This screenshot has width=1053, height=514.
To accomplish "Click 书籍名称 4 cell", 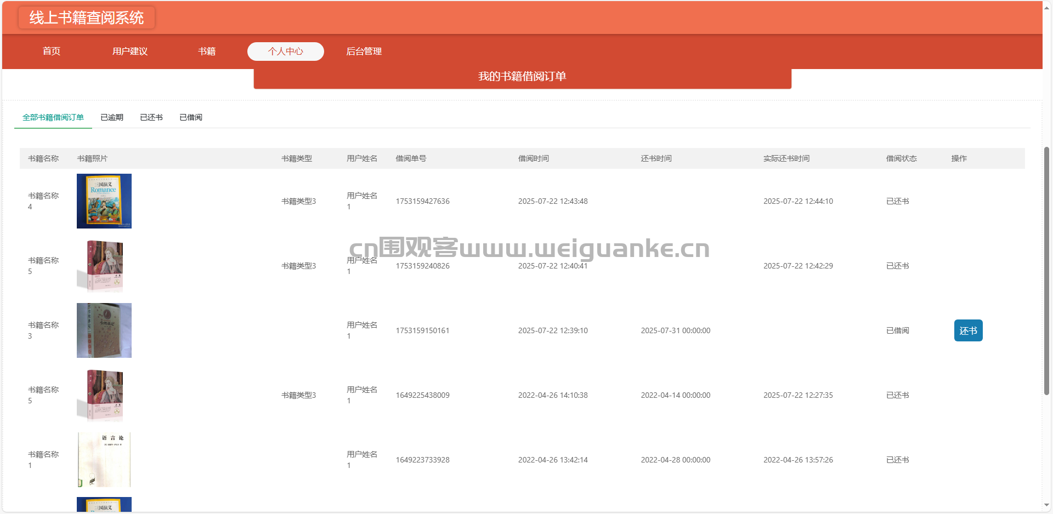I will [x=43, y=201].
